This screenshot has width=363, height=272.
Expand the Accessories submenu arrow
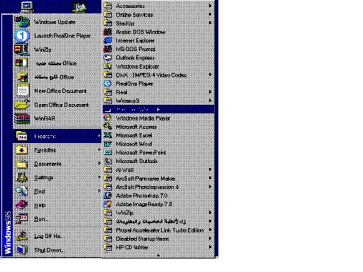210,6
